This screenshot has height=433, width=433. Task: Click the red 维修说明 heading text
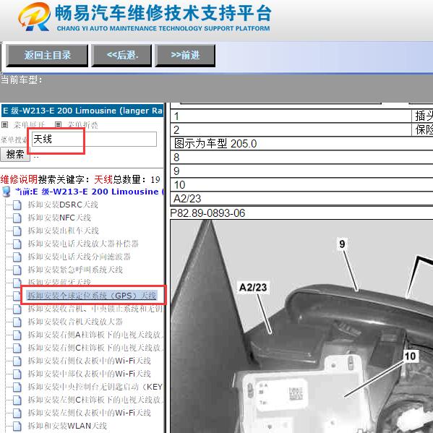19,179
